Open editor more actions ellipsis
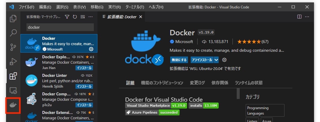The height and width of the screenshot is (122, 320). (x=307, y=17)
